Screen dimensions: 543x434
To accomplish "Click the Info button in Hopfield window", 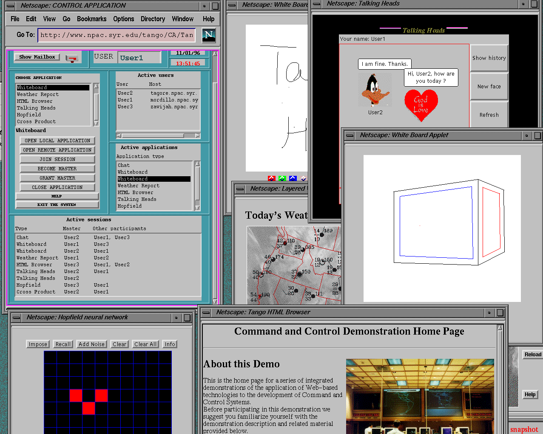I will (170, 344).
